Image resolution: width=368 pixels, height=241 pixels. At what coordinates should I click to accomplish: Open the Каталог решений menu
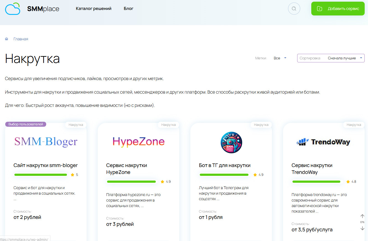click(x=94, y=9)
